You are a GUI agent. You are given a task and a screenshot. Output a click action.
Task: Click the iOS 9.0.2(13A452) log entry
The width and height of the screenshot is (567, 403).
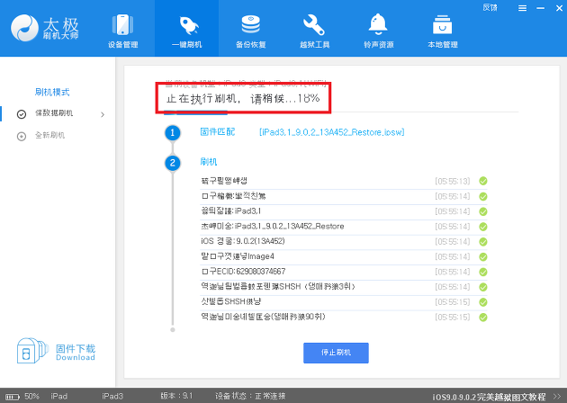click(243, 241)
